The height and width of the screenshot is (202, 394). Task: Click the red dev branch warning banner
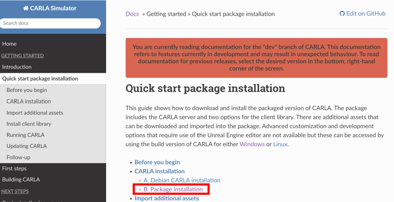256,58
